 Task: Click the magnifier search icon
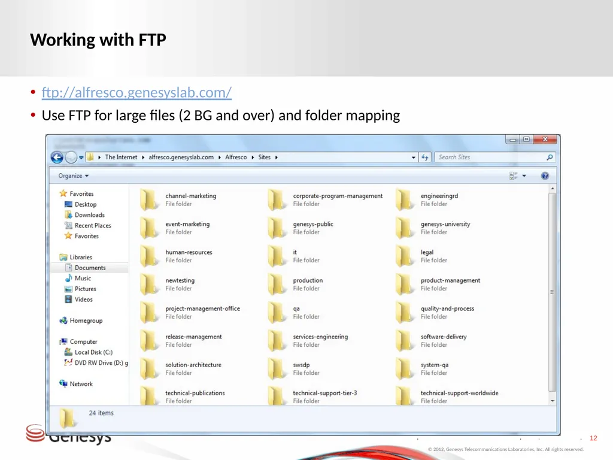pos(550,157)
